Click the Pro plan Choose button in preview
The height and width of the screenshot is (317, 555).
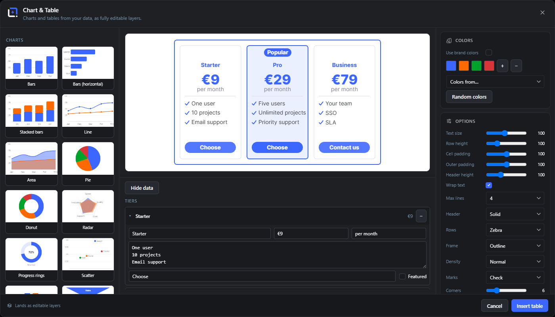click(x=277, y=147)
